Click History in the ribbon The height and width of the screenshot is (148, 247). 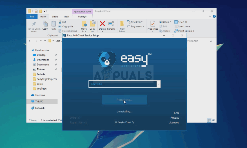click(165, 31)
